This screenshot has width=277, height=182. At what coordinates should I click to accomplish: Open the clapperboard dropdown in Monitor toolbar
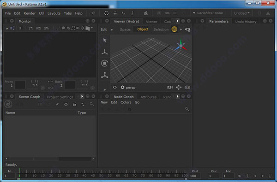(89, 28)
